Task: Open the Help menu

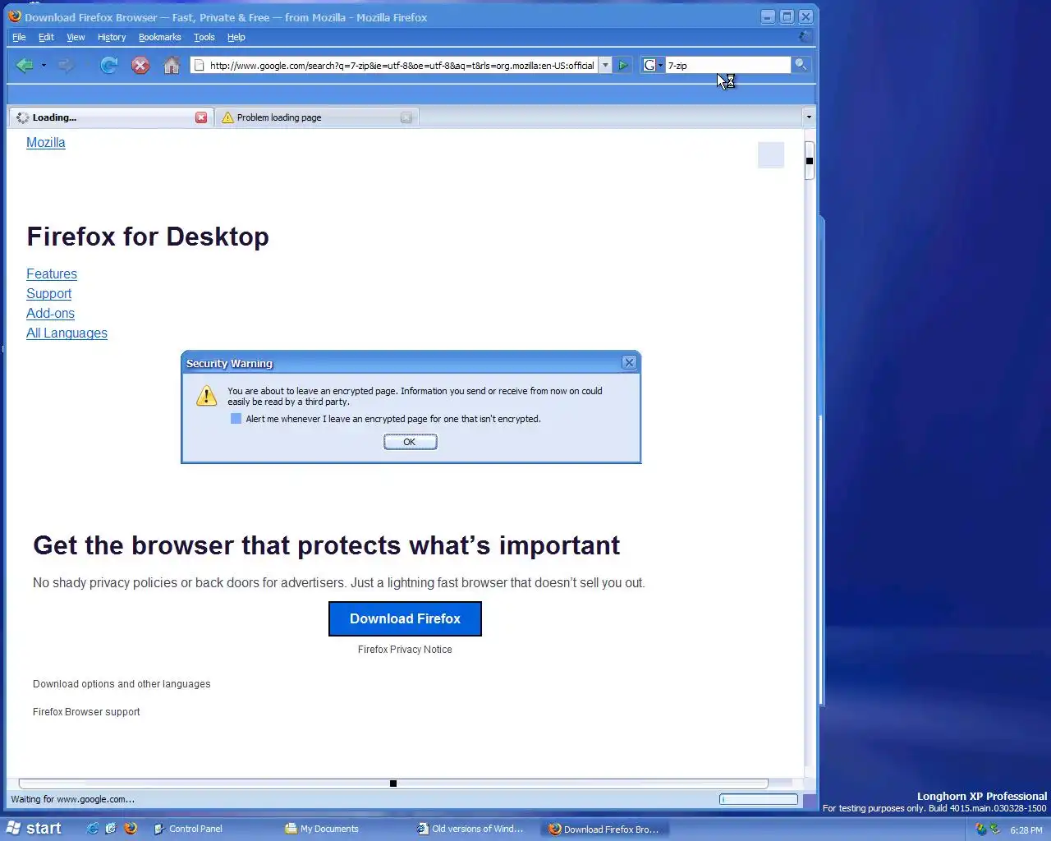Action: pyautogui.click(x=236, y=37)
